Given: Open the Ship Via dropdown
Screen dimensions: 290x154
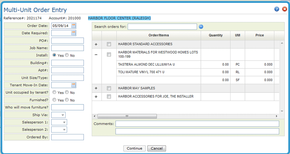Looking at the screenshot, I should [x=63, y=115].
